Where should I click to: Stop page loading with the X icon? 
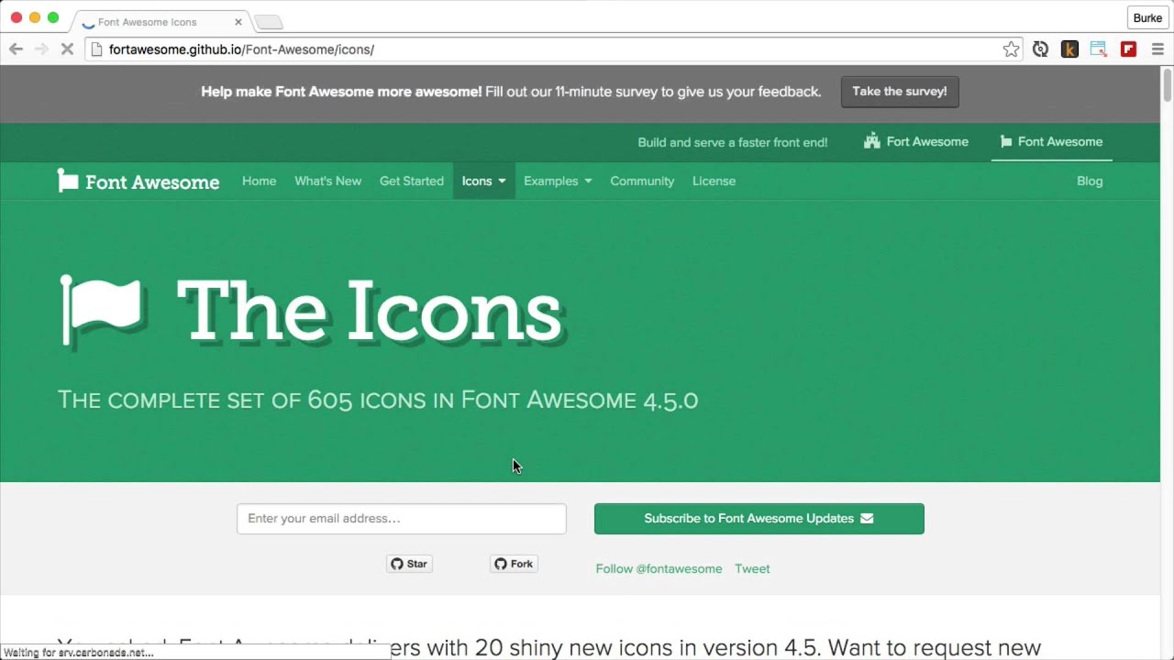(x=67, y=49)
